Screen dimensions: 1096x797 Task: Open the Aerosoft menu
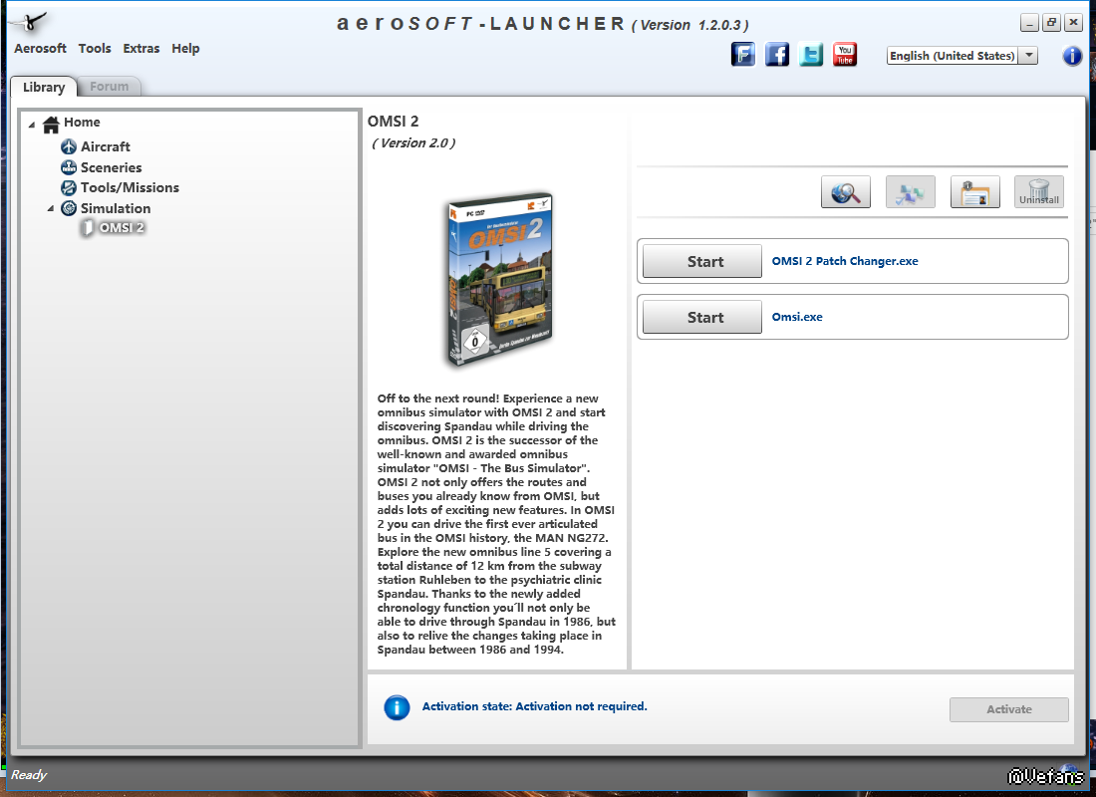(40, 48)
